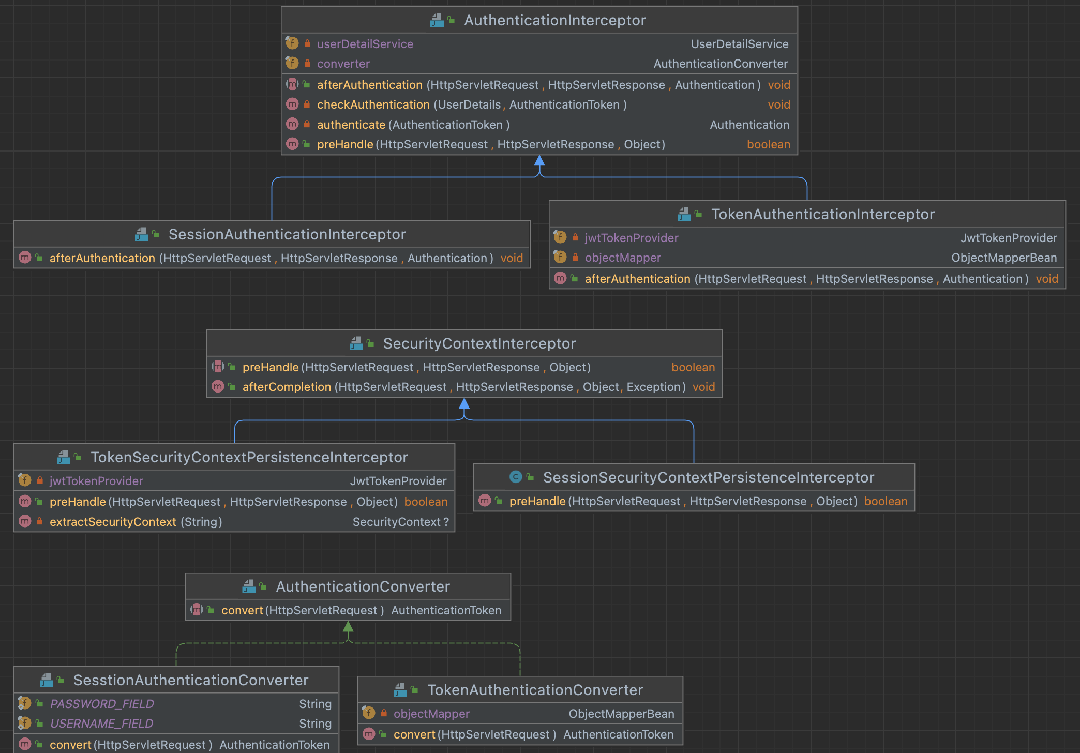Click the jwtTokenProvider field in TokenAuthenticationInterceptor
This screenshot has width=1080, height=753.
tap(631, 238)
